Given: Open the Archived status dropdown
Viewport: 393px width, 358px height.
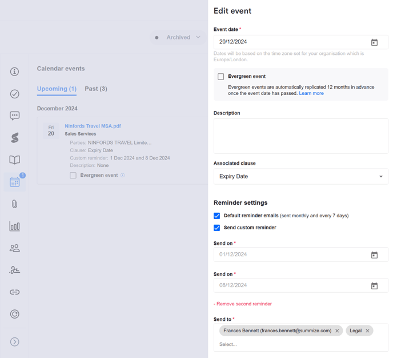Looking at the screenshot, I should pos(178,38).
